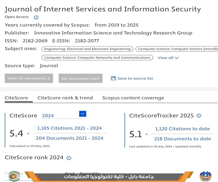The image size is (218, 182).
Task: Click the Open Access info icon
Action: (36, 17)
